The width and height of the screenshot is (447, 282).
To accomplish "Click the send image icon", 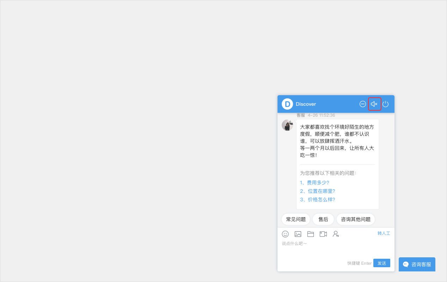I will (298, 234).
